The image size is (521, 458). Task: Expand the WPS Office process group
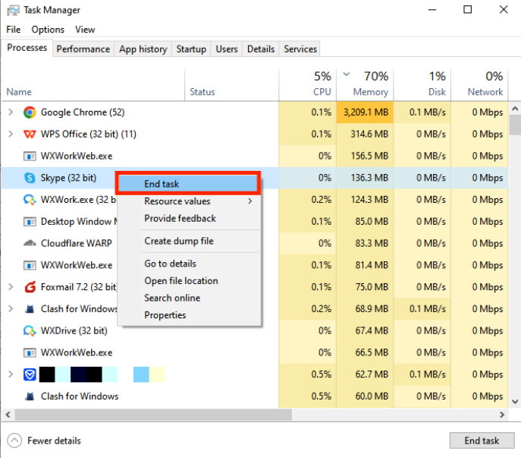coord(11,134)
